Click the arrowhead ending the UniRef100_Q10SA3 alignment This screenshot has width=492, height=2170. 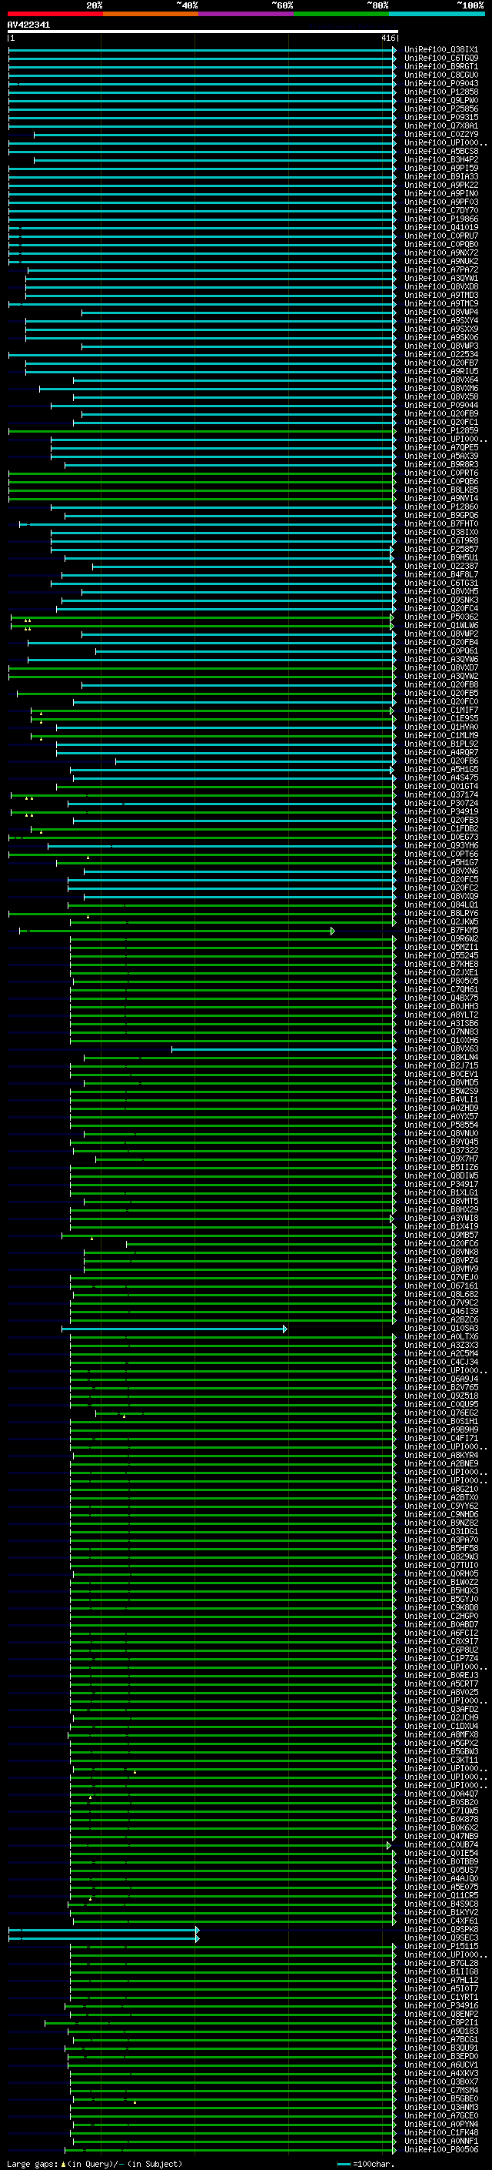285,1329
